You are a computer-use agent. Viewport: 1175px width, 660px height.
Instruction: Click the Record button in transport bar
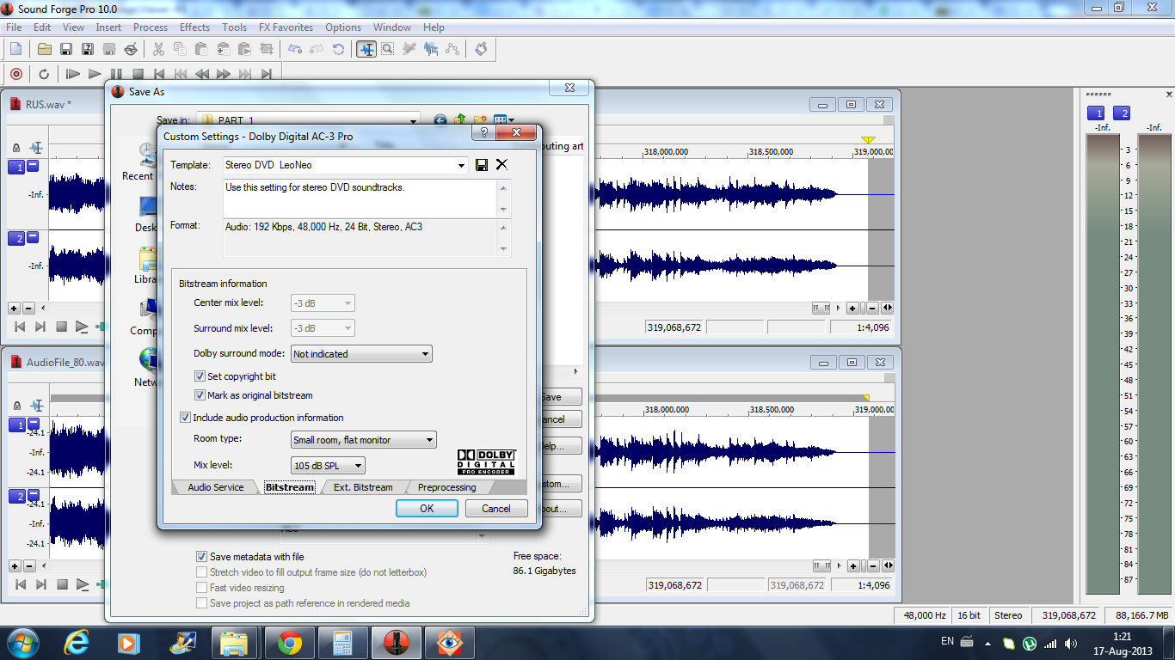(x=15, y=74)
